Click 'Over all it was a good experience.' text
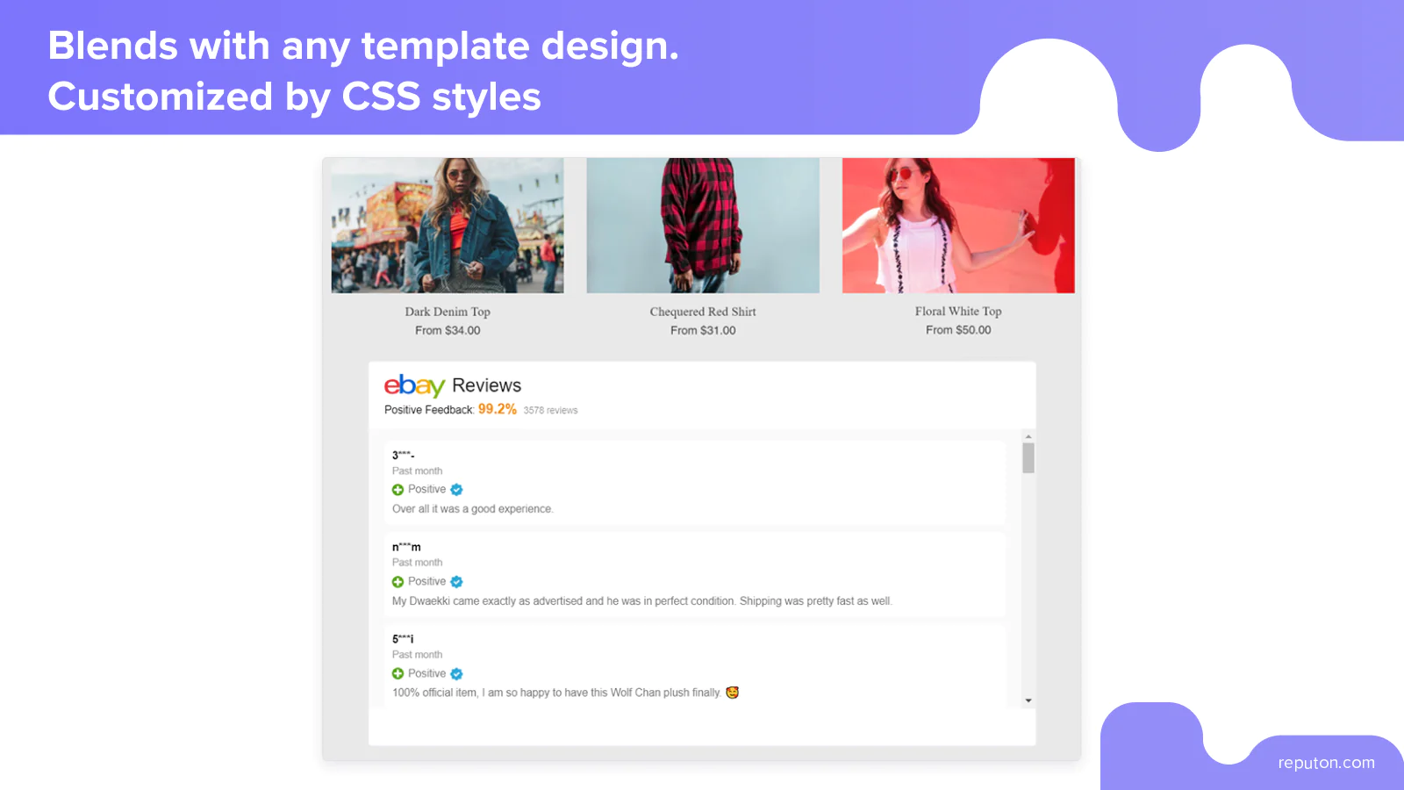This screenshot has height=790, width=1404. 473,509
